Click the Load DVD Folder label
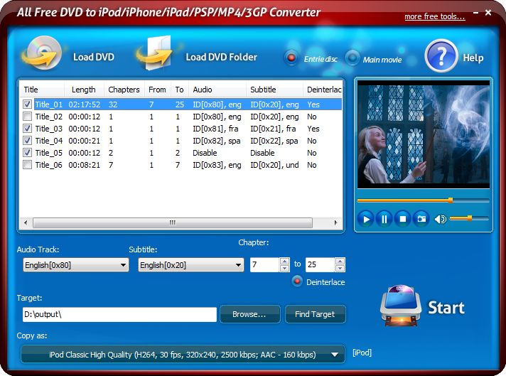Image resolution: width=506 pixels, height=376 pixels. pos(222,57)
